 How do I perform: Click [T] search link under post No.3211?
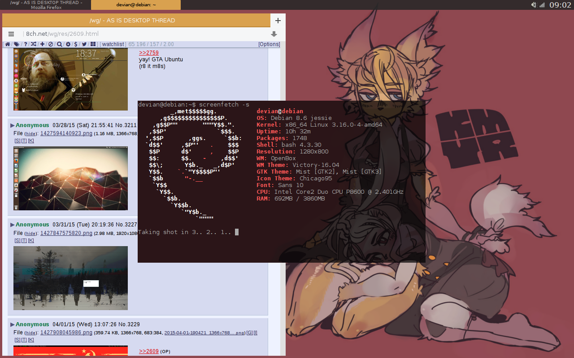[24, 141]
